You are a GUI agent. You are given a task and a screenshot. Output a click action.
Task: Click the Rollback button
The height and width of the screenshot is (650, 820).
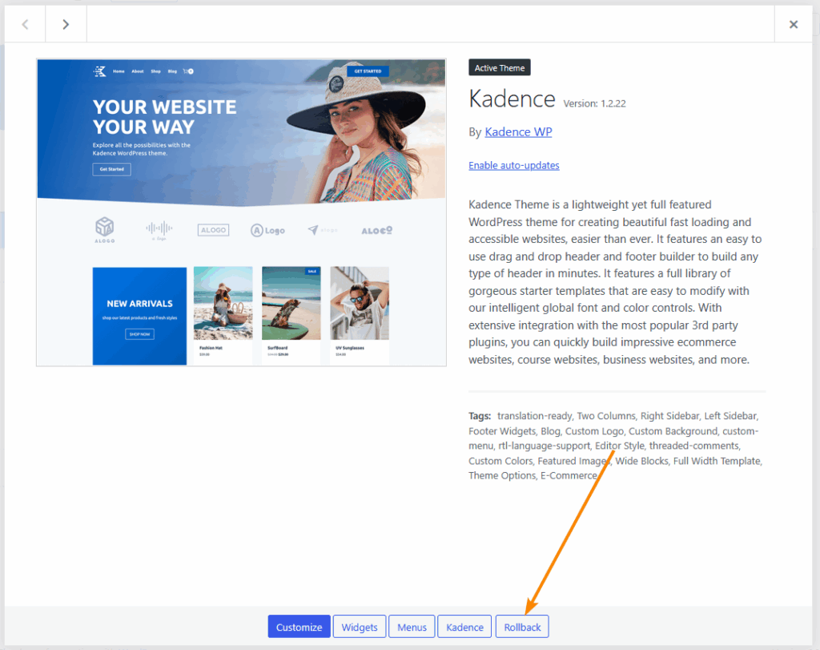coord(522,627)
